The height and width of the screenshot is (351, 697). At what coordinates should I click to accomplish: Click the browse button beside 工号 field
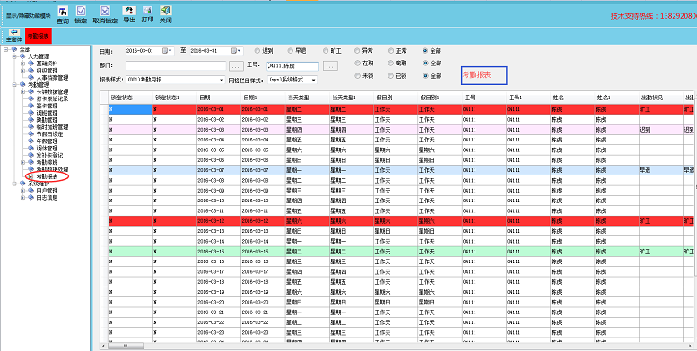[x=330, y=66]
